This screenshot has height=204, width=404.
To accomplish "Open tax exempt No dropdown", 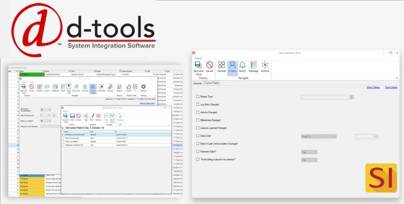I will 309,160.
